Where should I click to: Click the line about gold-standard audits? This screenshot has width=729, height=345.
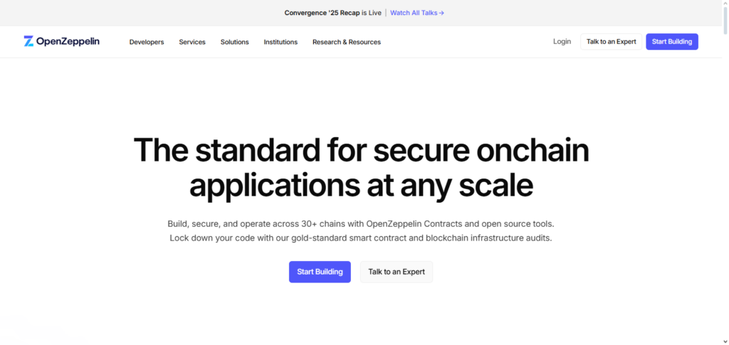pyautogui.click(x=360, y=238)
